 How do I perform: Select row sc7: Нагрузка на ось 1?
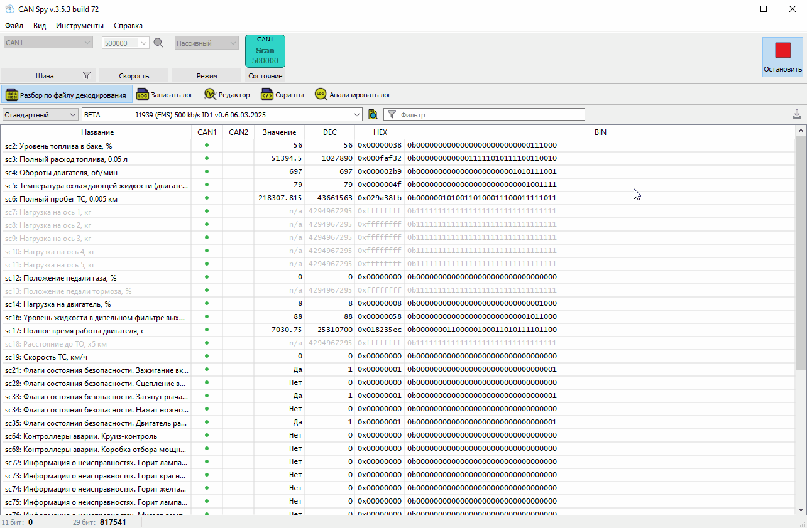[398, 212]
